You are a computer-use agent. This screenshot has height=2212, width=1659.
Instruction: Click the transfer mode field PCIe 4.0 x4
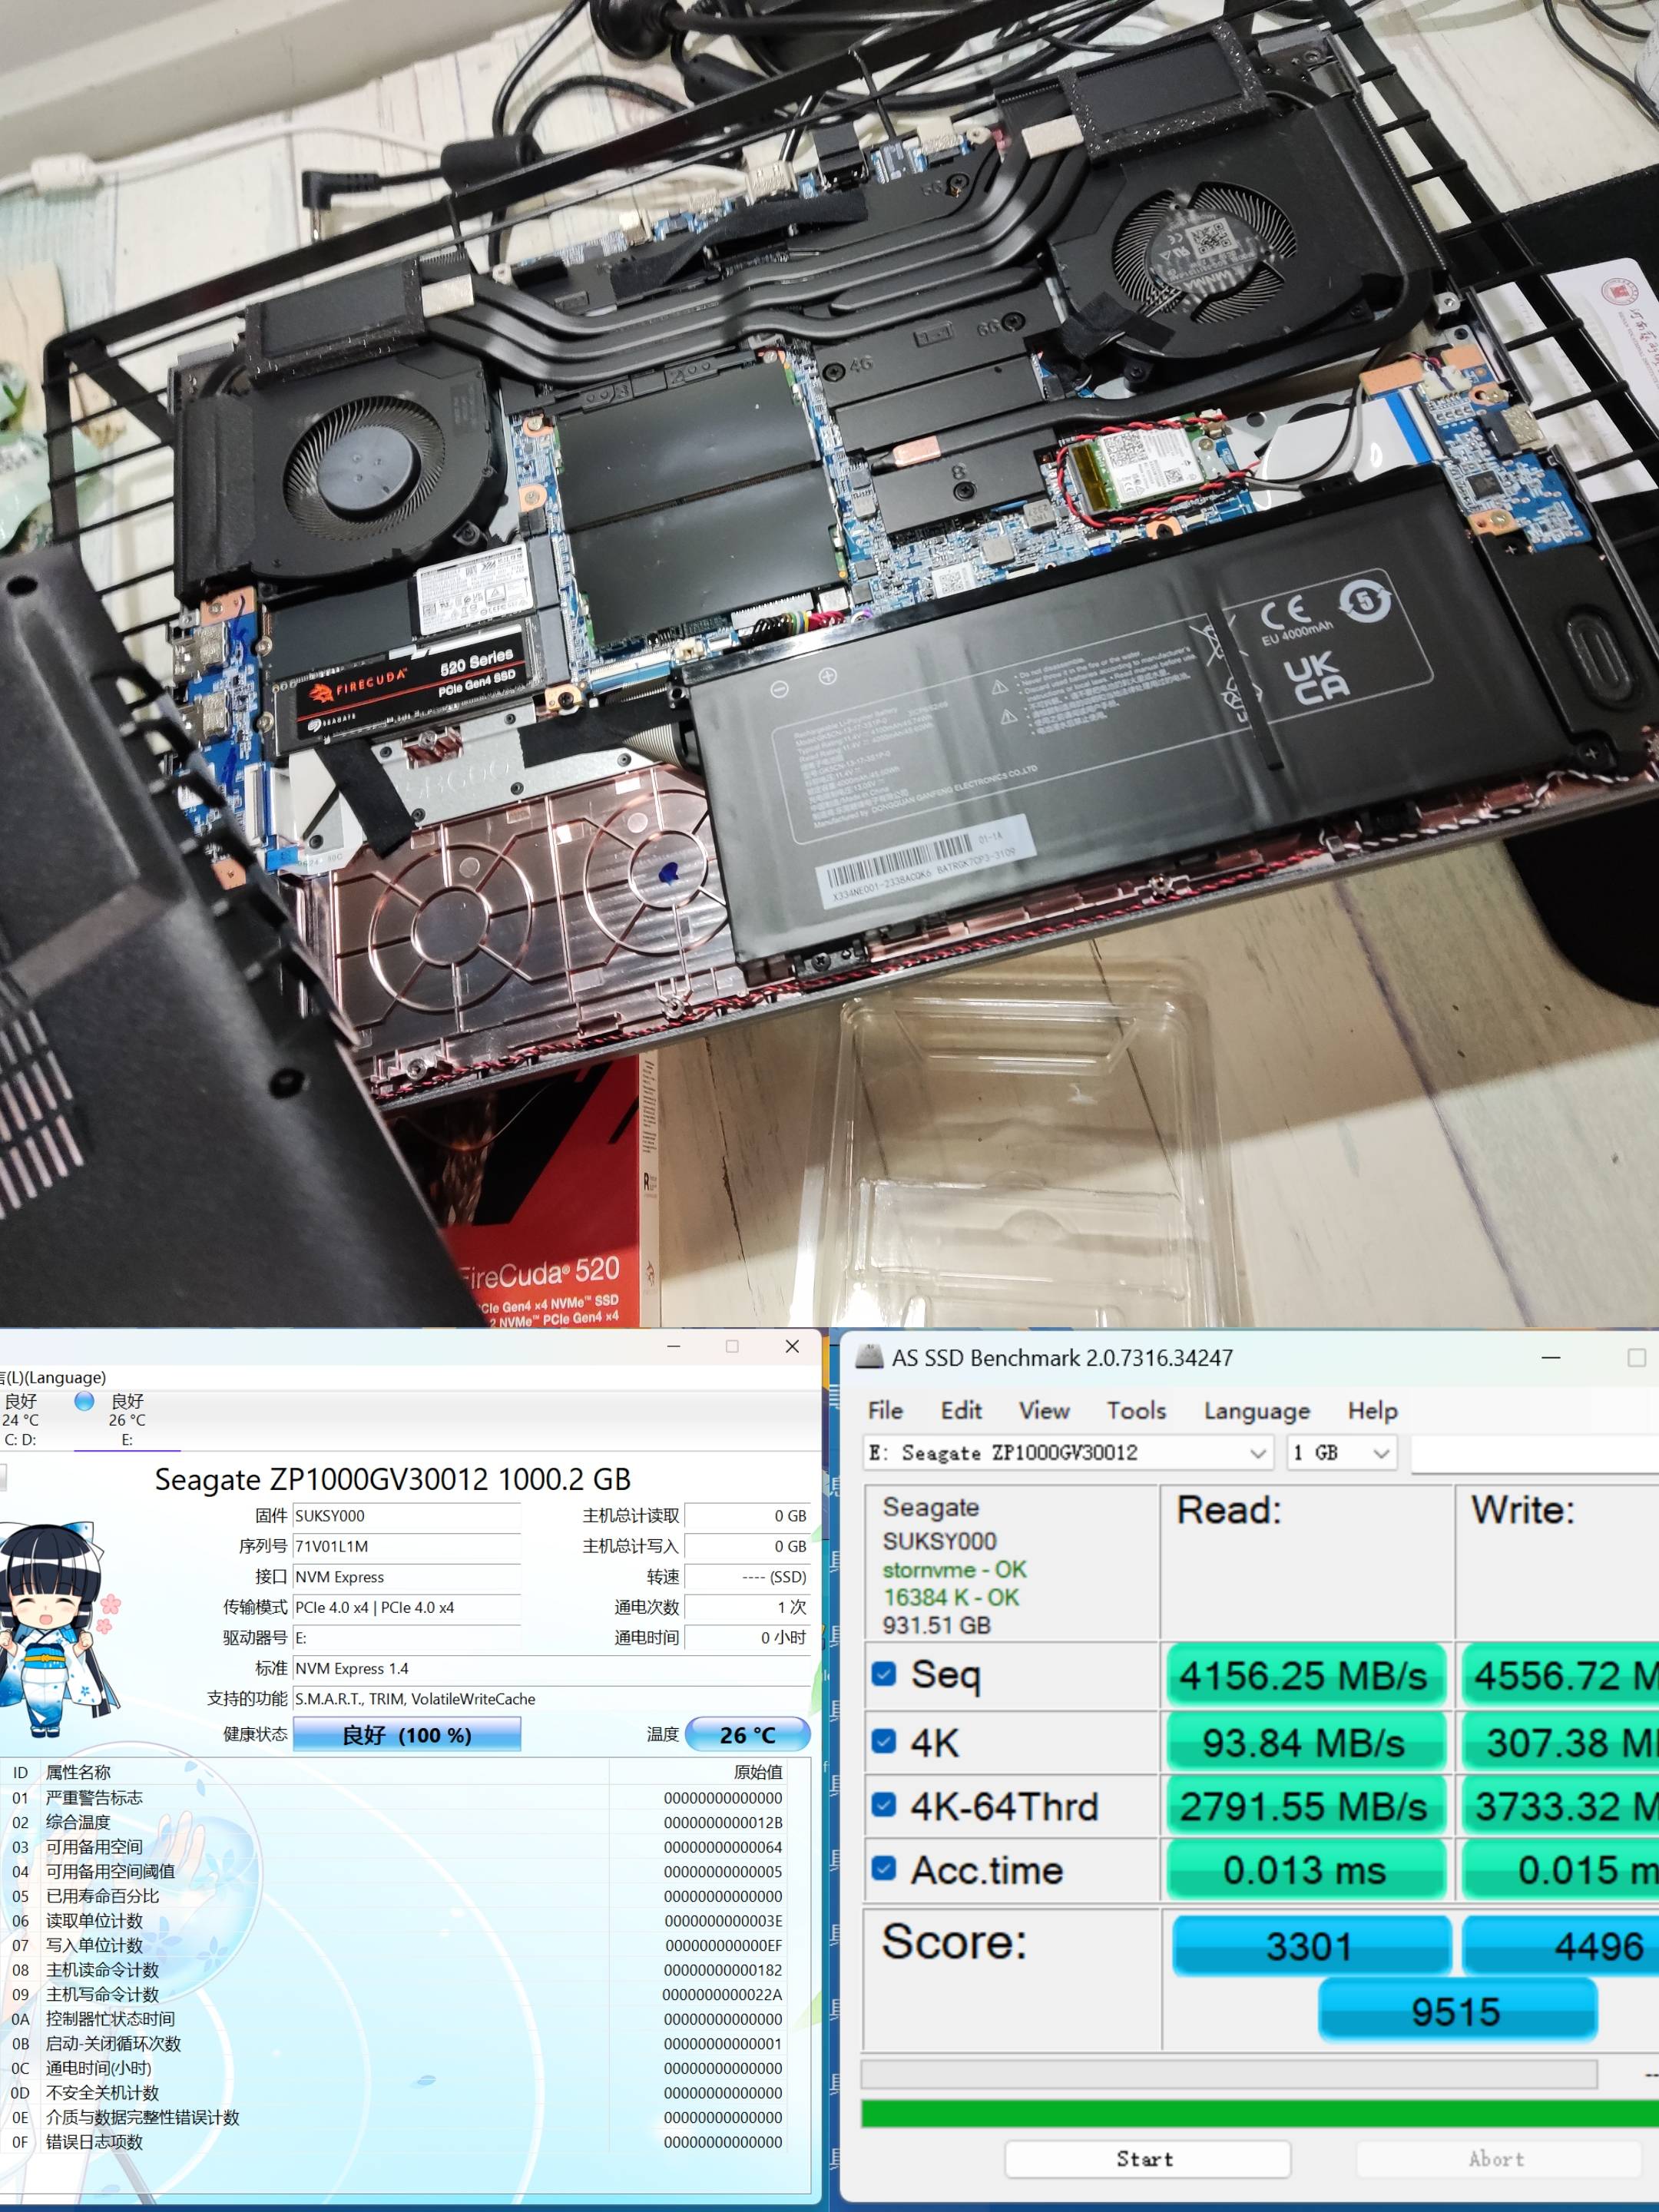pyautogui.click(x=406, y=1607)
